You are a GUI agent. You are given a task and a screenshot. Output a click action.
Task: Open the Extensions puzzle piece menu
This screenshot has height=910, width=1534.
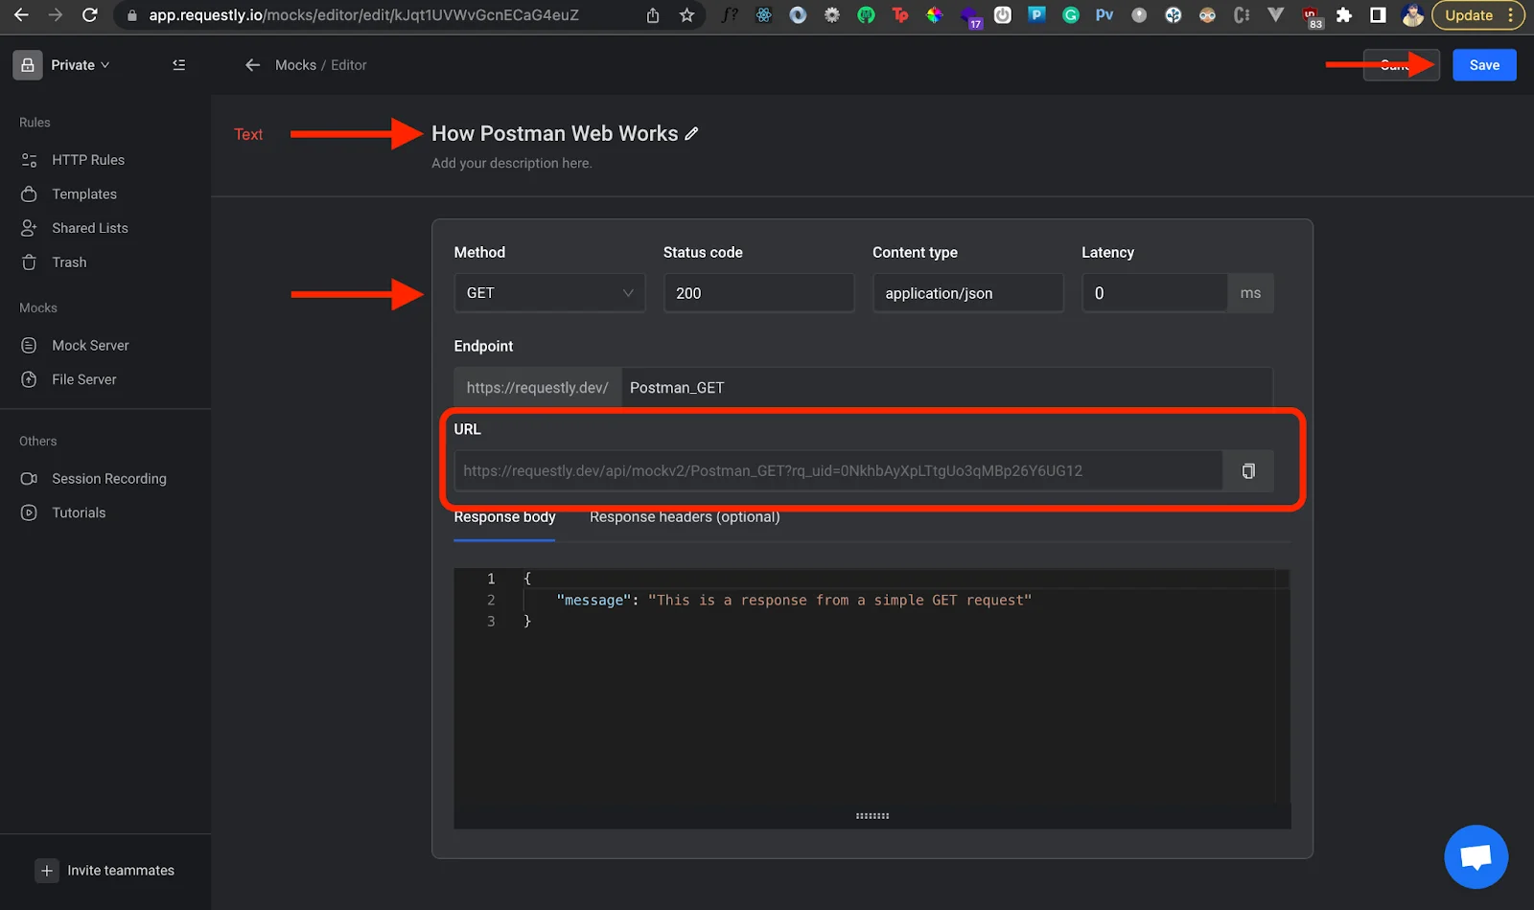pos(1344,15)
